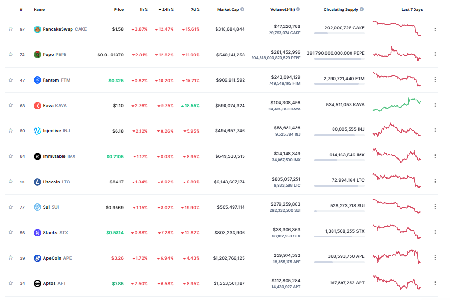
Task: Star the Pepe row for watchlist
Action: [10, 55]
